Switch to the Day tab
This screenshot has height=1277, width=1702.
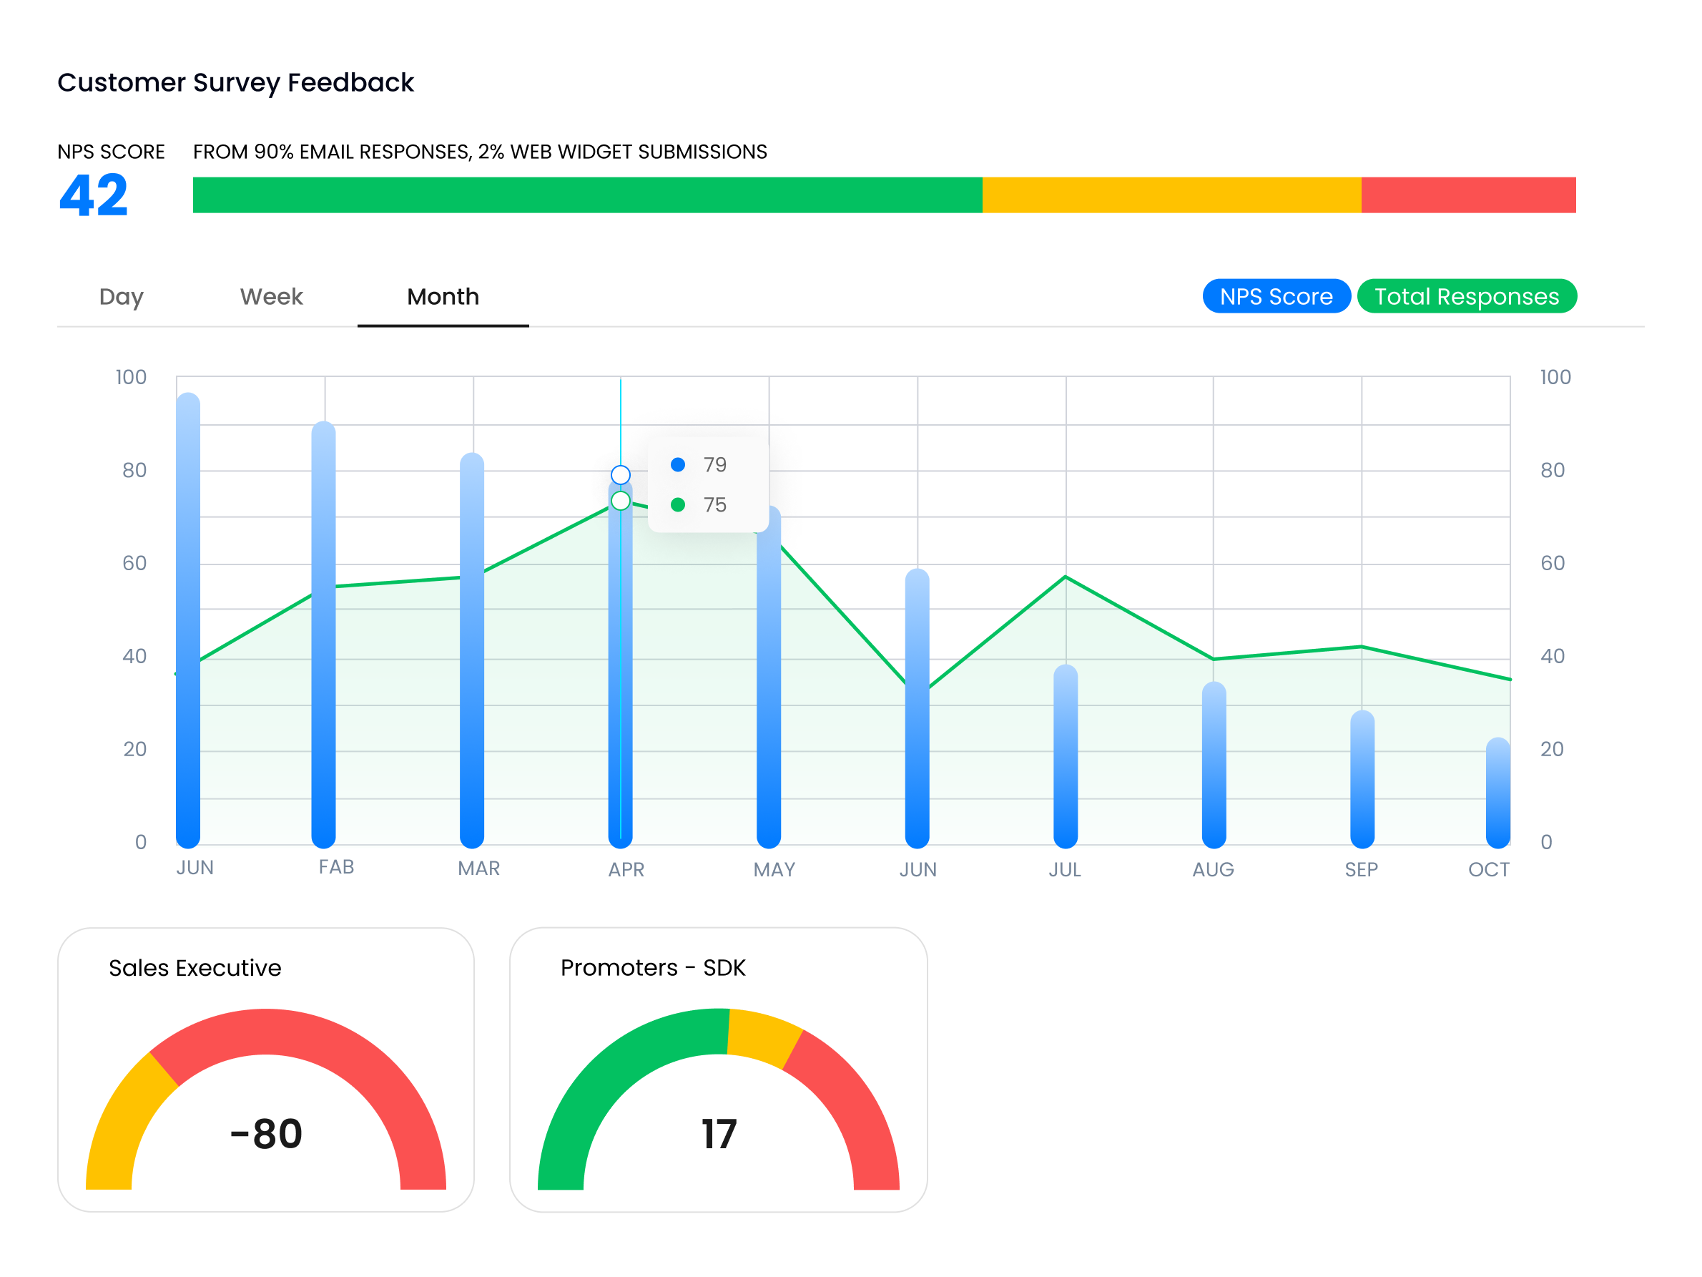click(x=122, y=296)
